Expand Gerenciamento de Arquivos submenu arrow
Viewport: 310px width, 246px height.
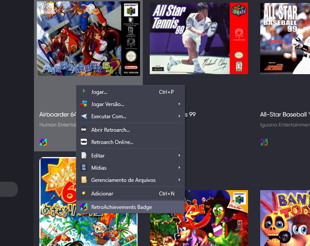click(179, 180)
